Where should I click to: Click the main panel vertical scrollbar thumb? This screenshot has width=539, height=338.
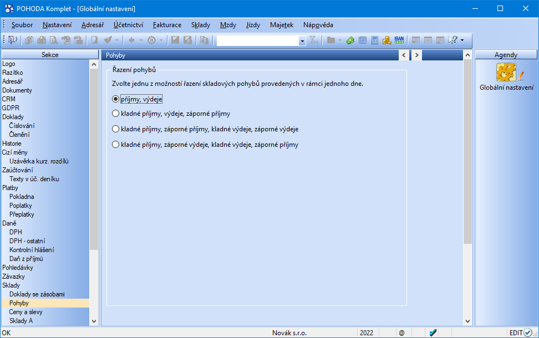[x=467, y=151]
